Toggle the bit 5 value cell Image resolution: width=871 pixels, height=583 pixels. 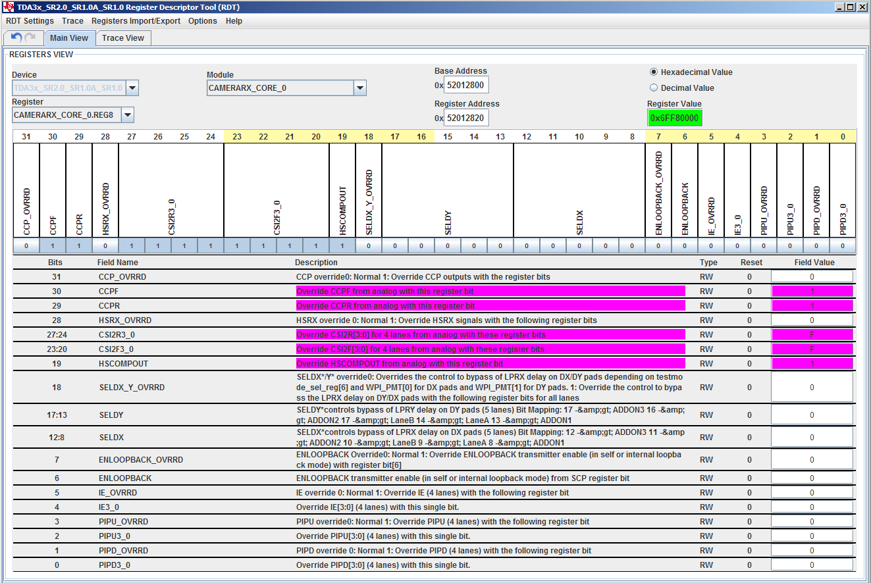[711, 246]
